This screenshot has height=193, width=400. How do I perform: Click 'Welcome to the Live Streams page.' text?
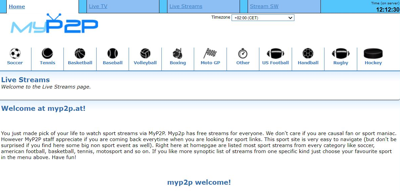[x=46, y=87]
